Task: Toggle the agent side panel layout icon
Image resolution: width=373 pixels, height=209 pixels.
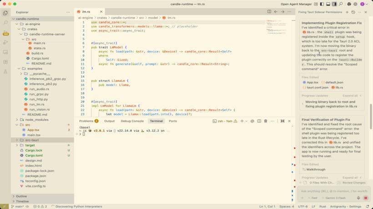Action: click(x=334, y=4)
